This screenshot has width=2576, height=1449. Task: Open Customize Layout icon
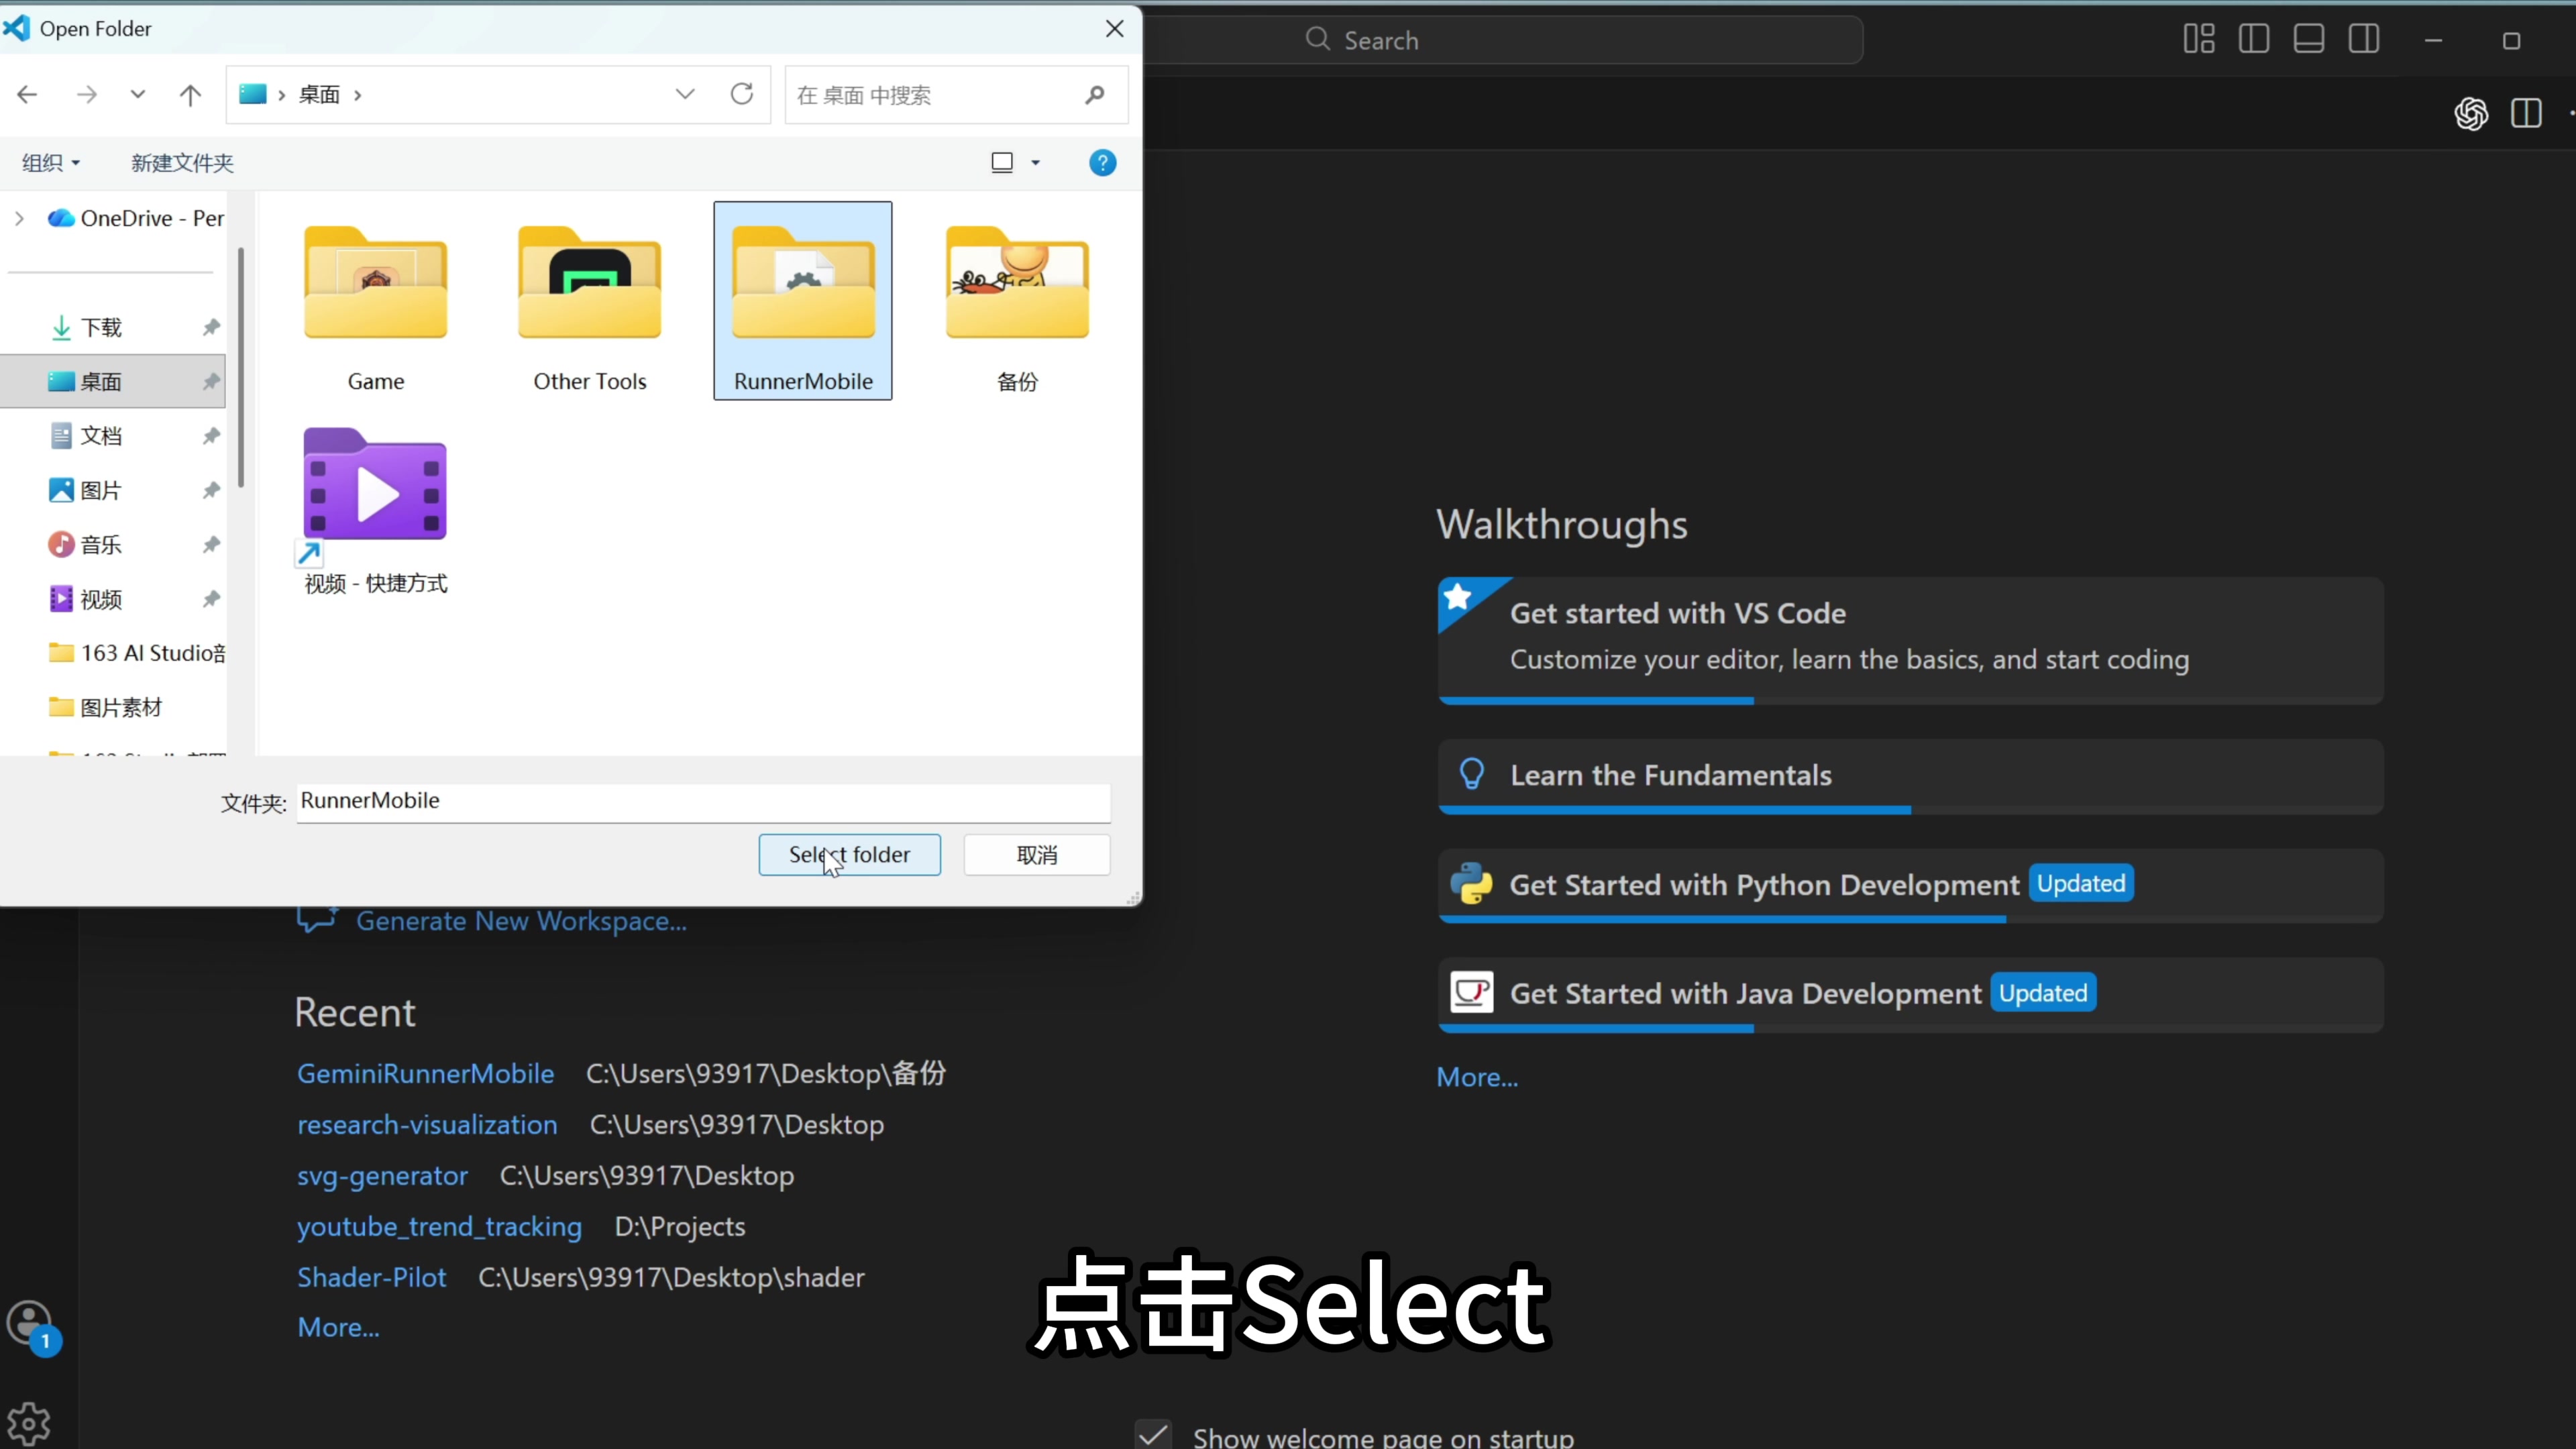2198,40
